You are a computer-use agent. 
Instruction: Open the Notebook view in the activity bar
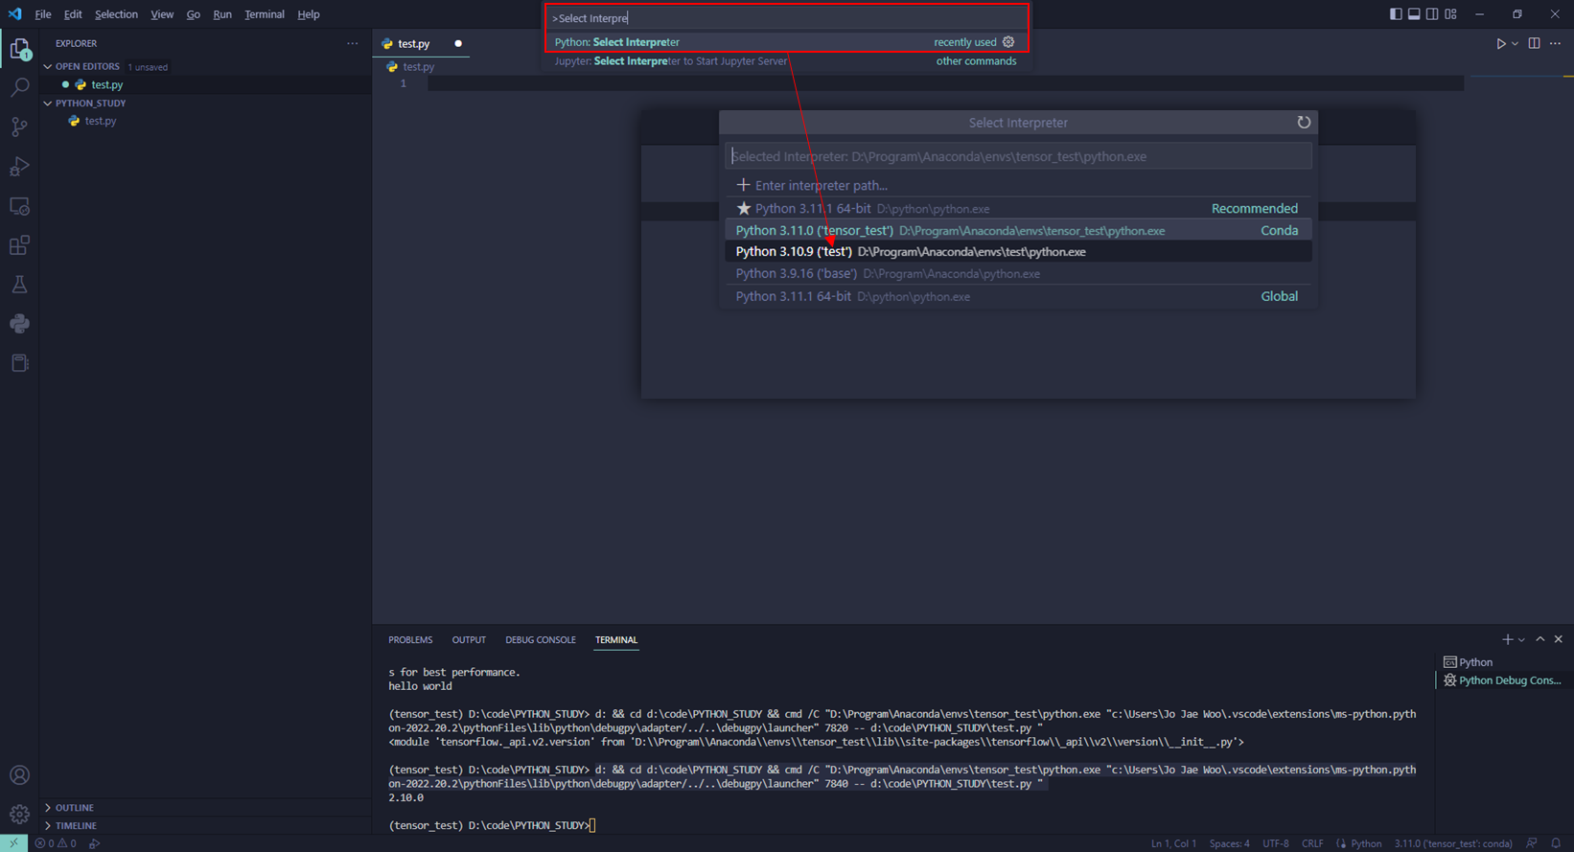(x=19, y=363)
